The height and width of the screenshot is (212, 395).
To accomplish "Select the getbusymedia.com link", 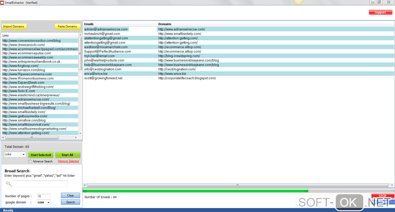I will [40, 116].
